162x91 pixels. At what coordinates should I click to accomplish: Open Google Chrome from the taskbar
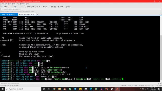54,89
